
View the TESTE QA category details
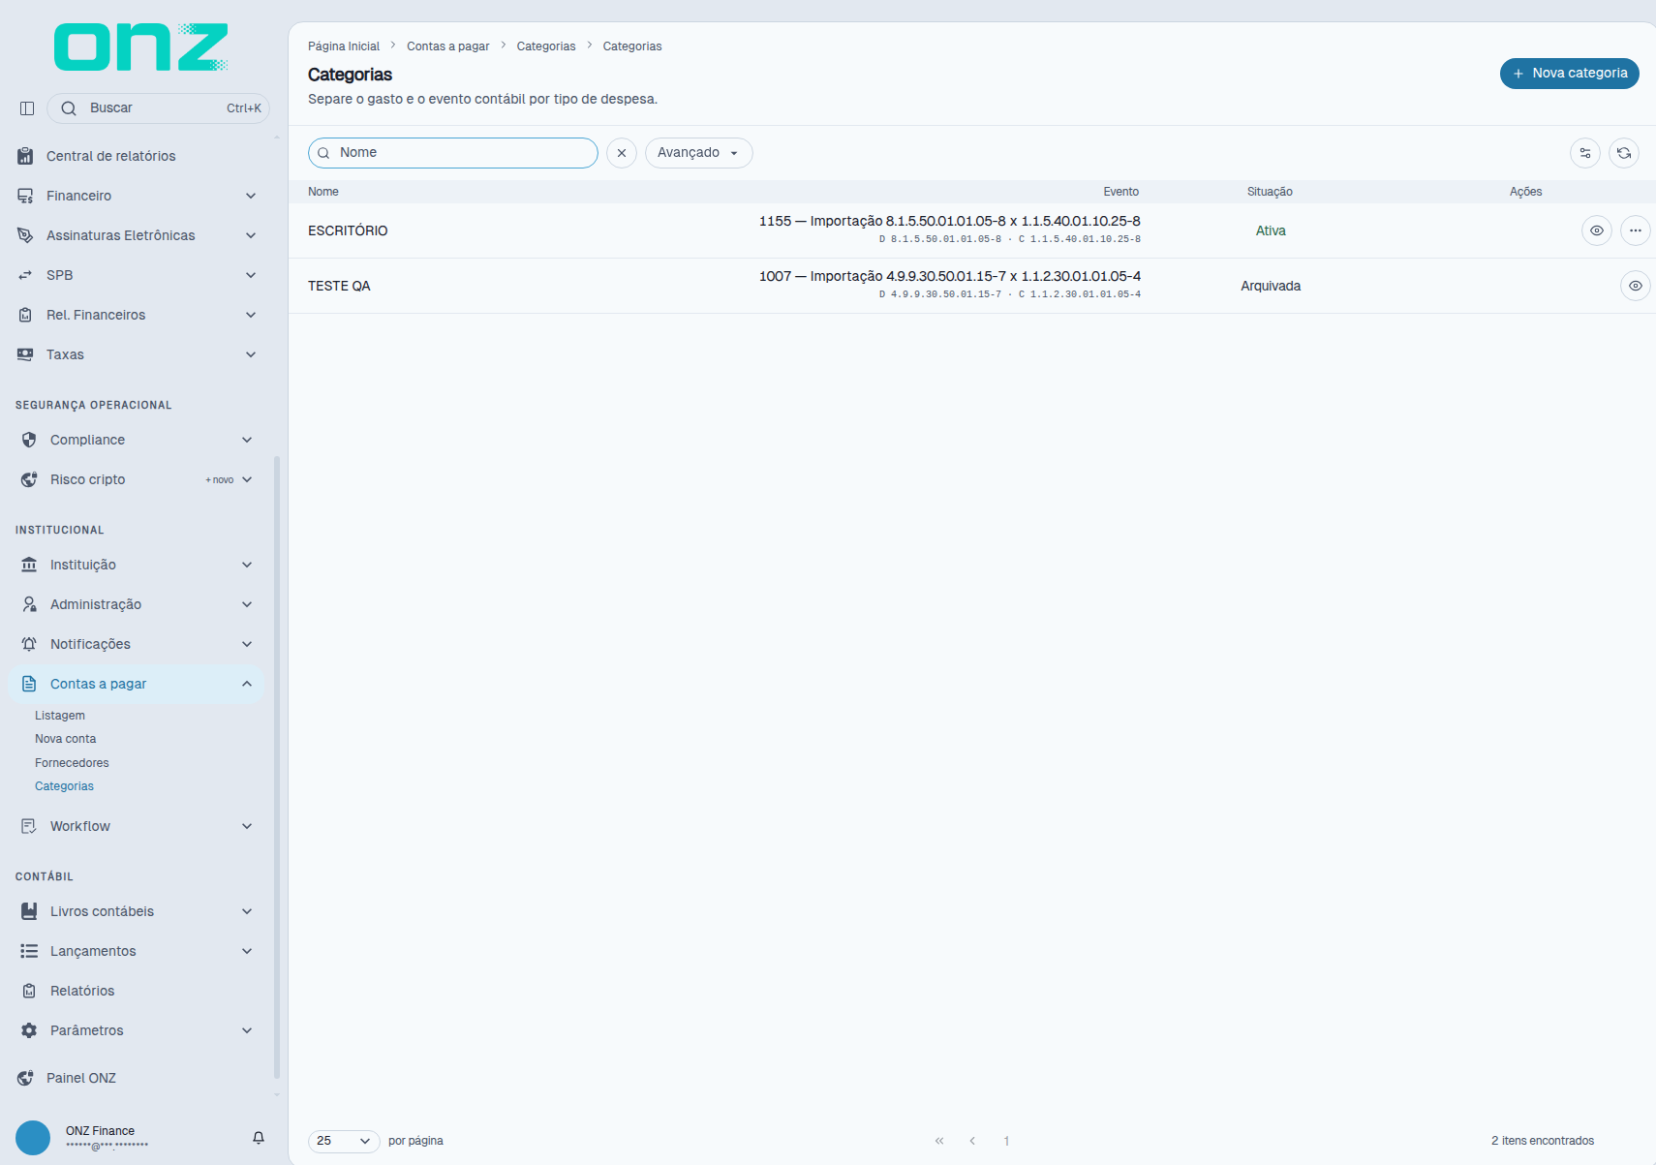(1636, 286)
